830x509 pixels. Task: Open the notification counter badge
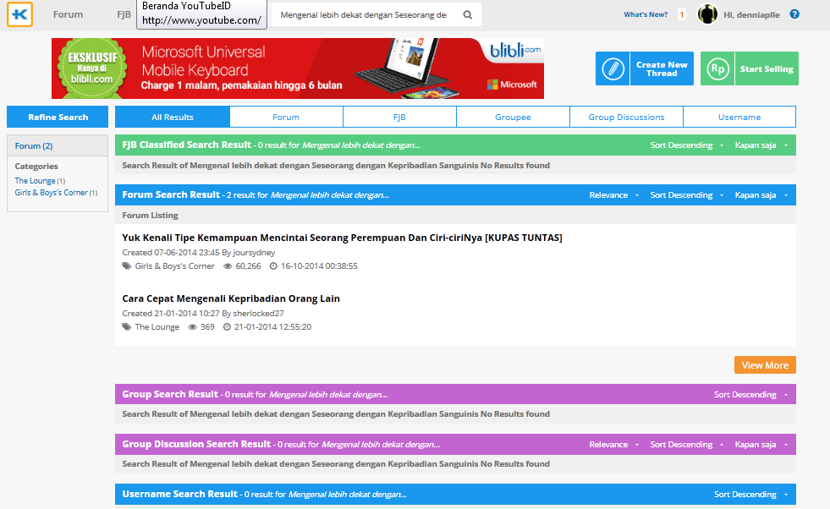pyautogui.click(x=682, y=14)
